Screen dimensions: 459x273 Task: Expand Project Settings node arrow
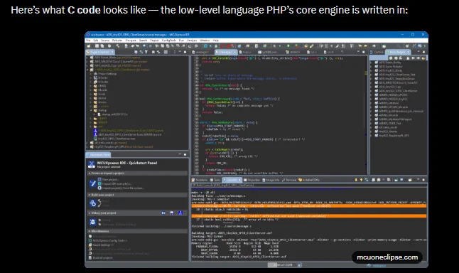point(91,74)
